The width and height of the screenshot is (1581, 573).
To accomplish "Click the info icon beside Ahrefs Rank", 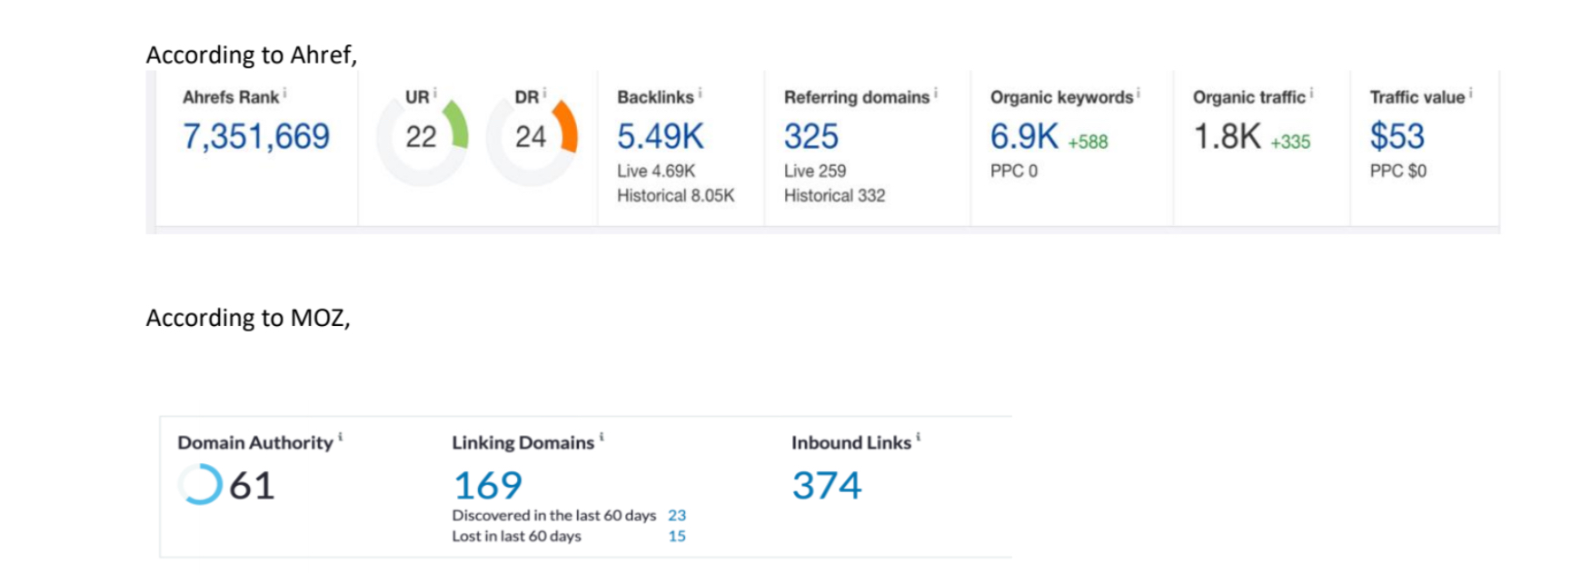I will point(284,93).
